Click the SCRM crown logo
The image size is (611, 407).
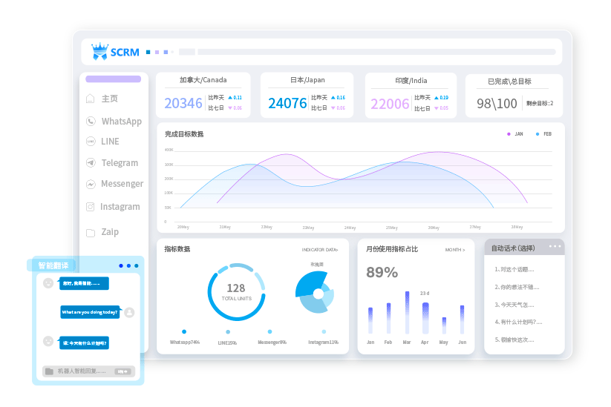99,52
